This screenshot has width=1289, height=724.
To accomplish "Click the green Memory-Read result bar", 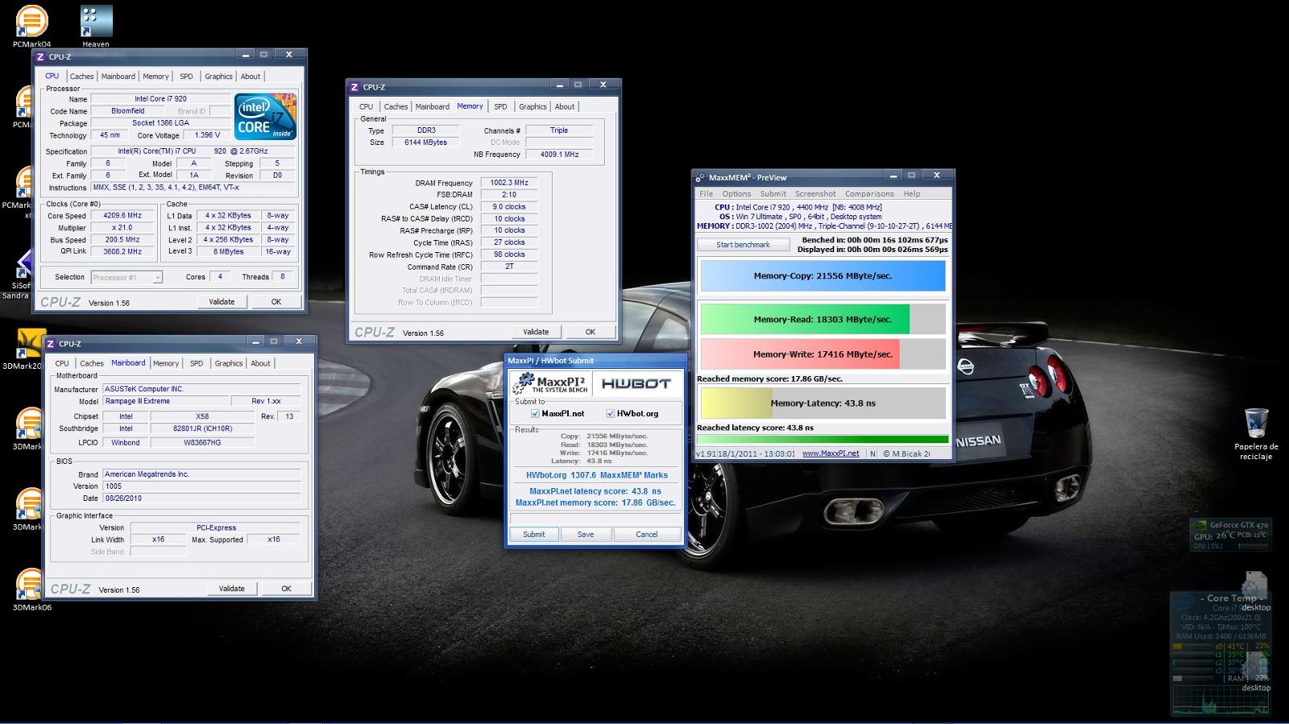I will [x=823, y=319].
